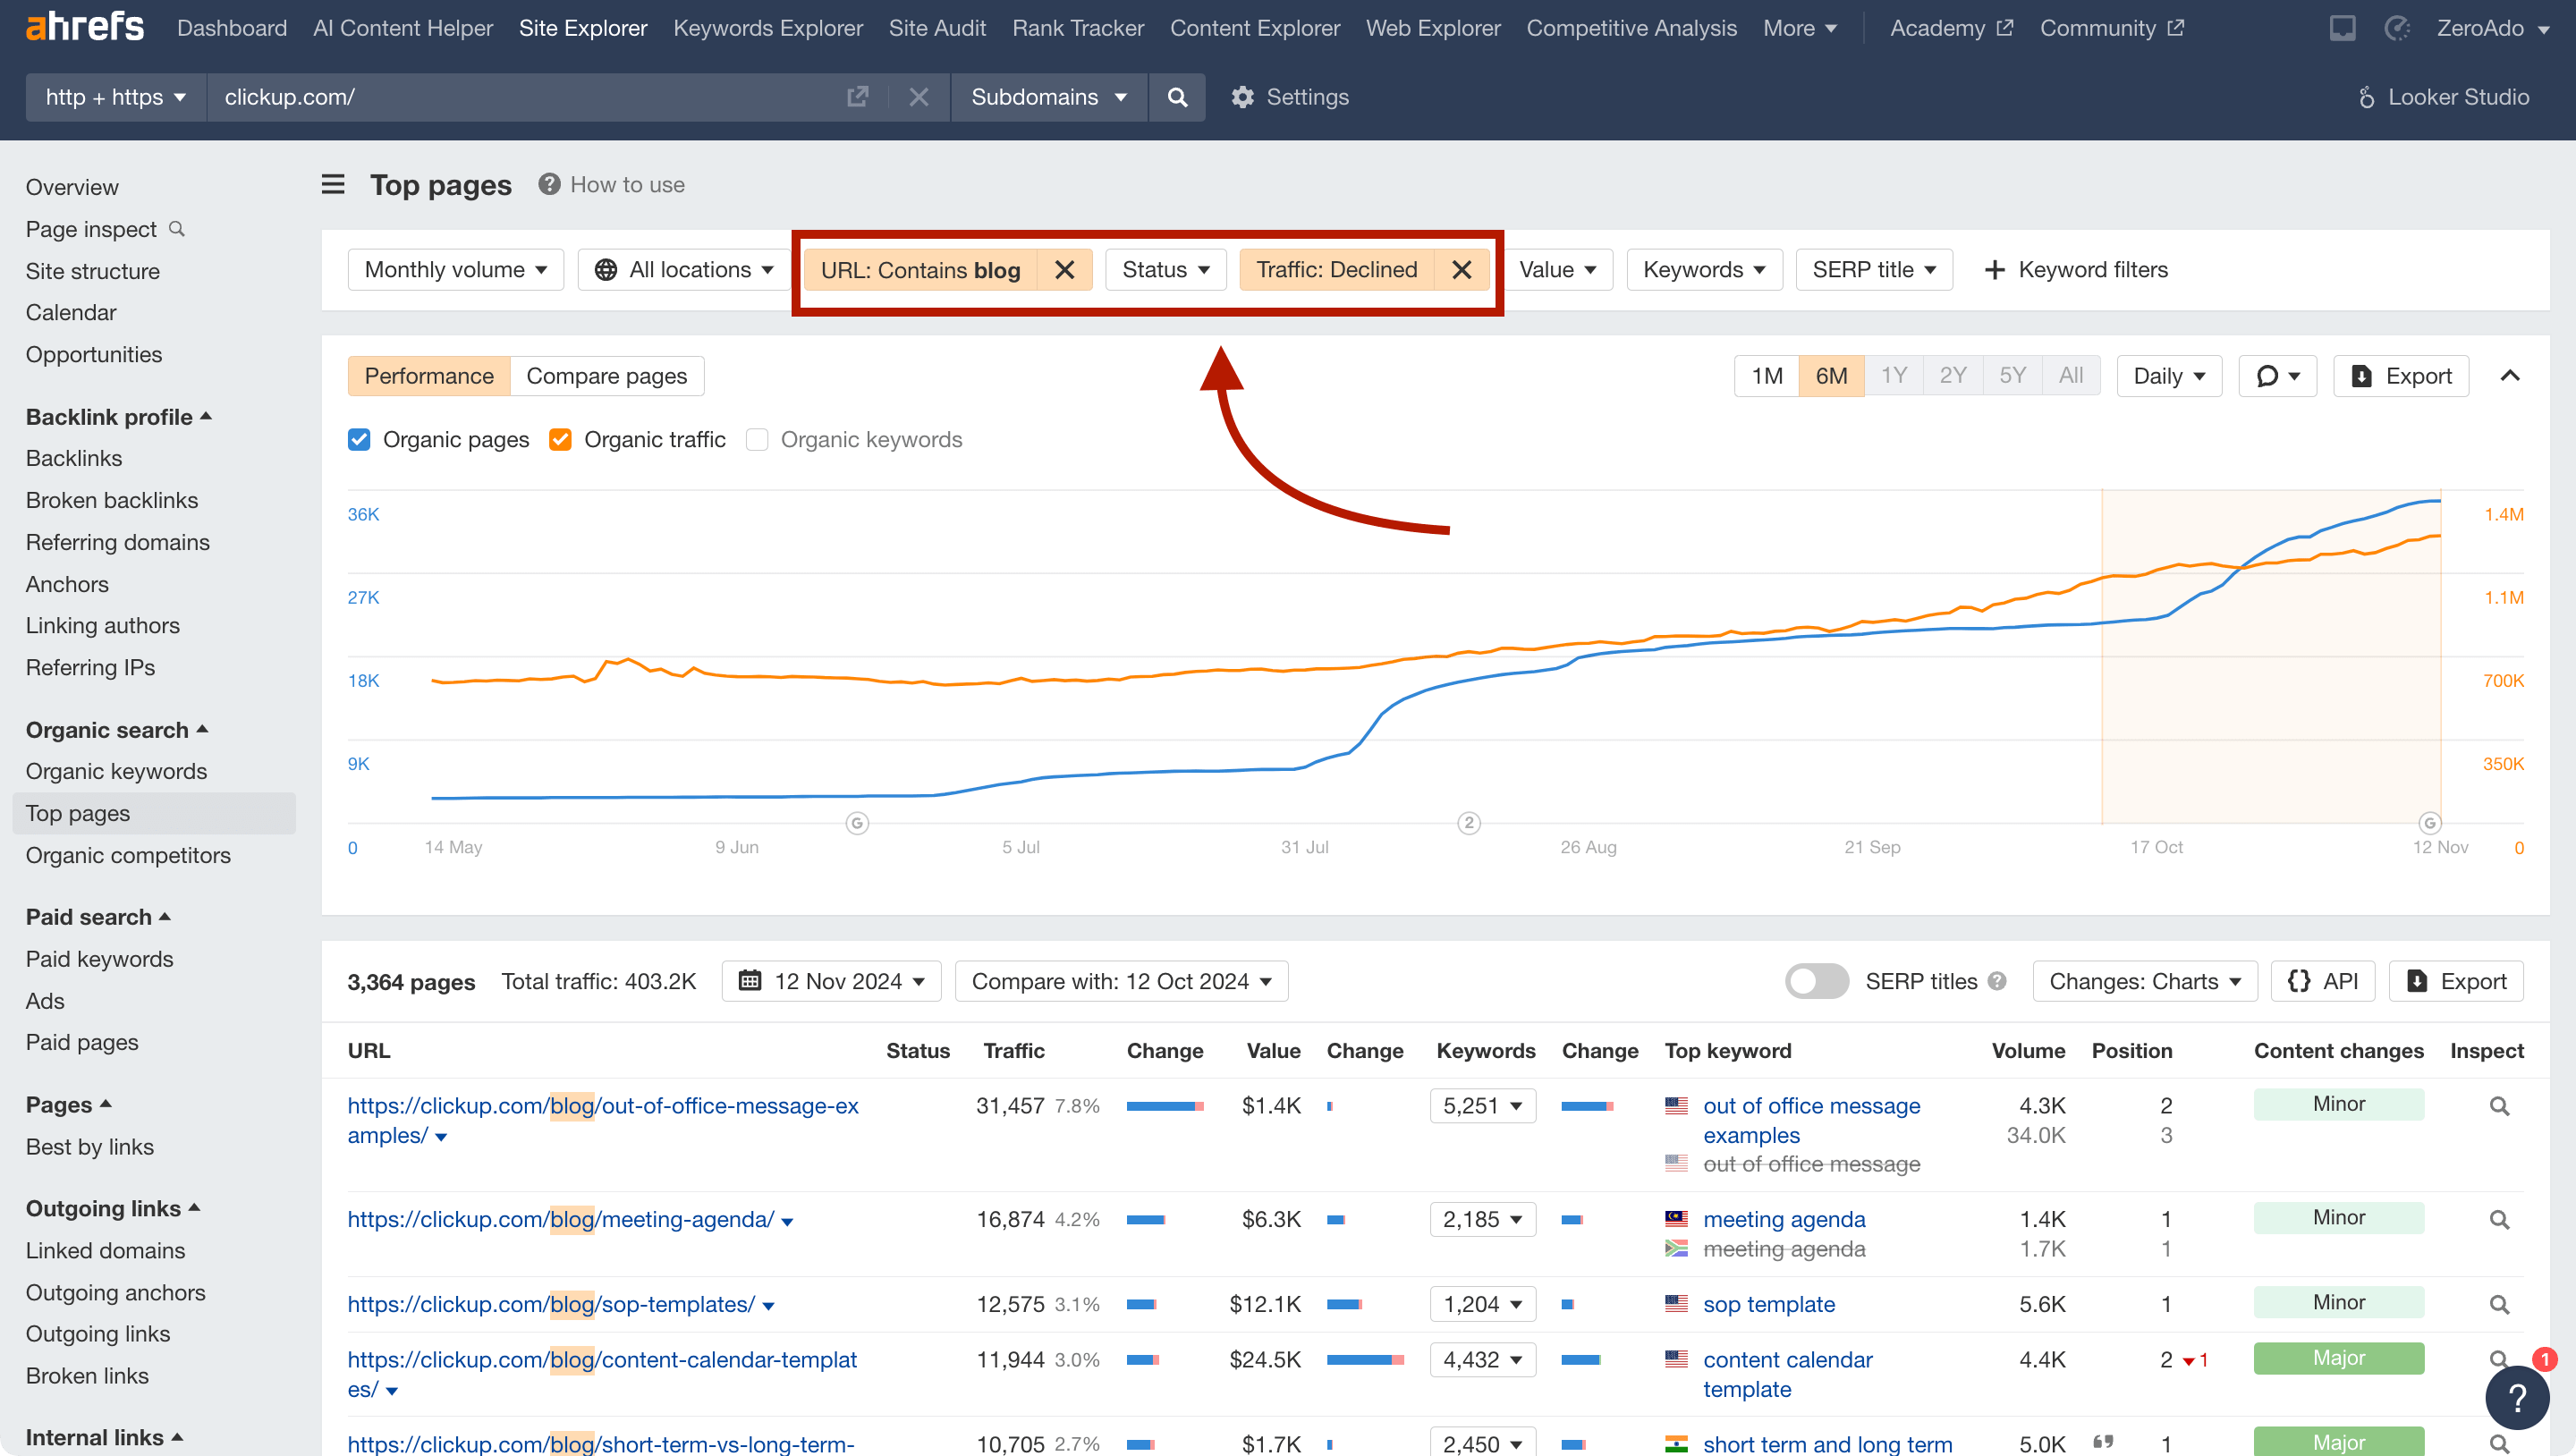The width and height of the screenshot is (2576, 1456).
Task: Click the calendar icon next to 12 Nov 2024
Action: coord(751,981)
